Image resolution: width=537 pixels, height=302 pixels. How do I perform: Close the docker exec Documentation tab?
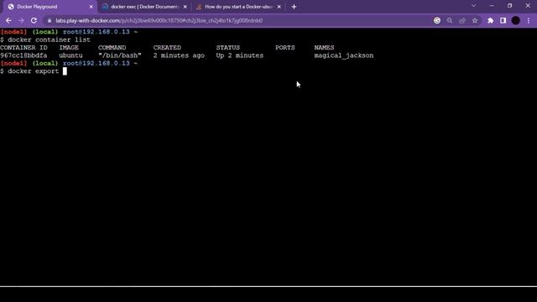tap(185, 7)
